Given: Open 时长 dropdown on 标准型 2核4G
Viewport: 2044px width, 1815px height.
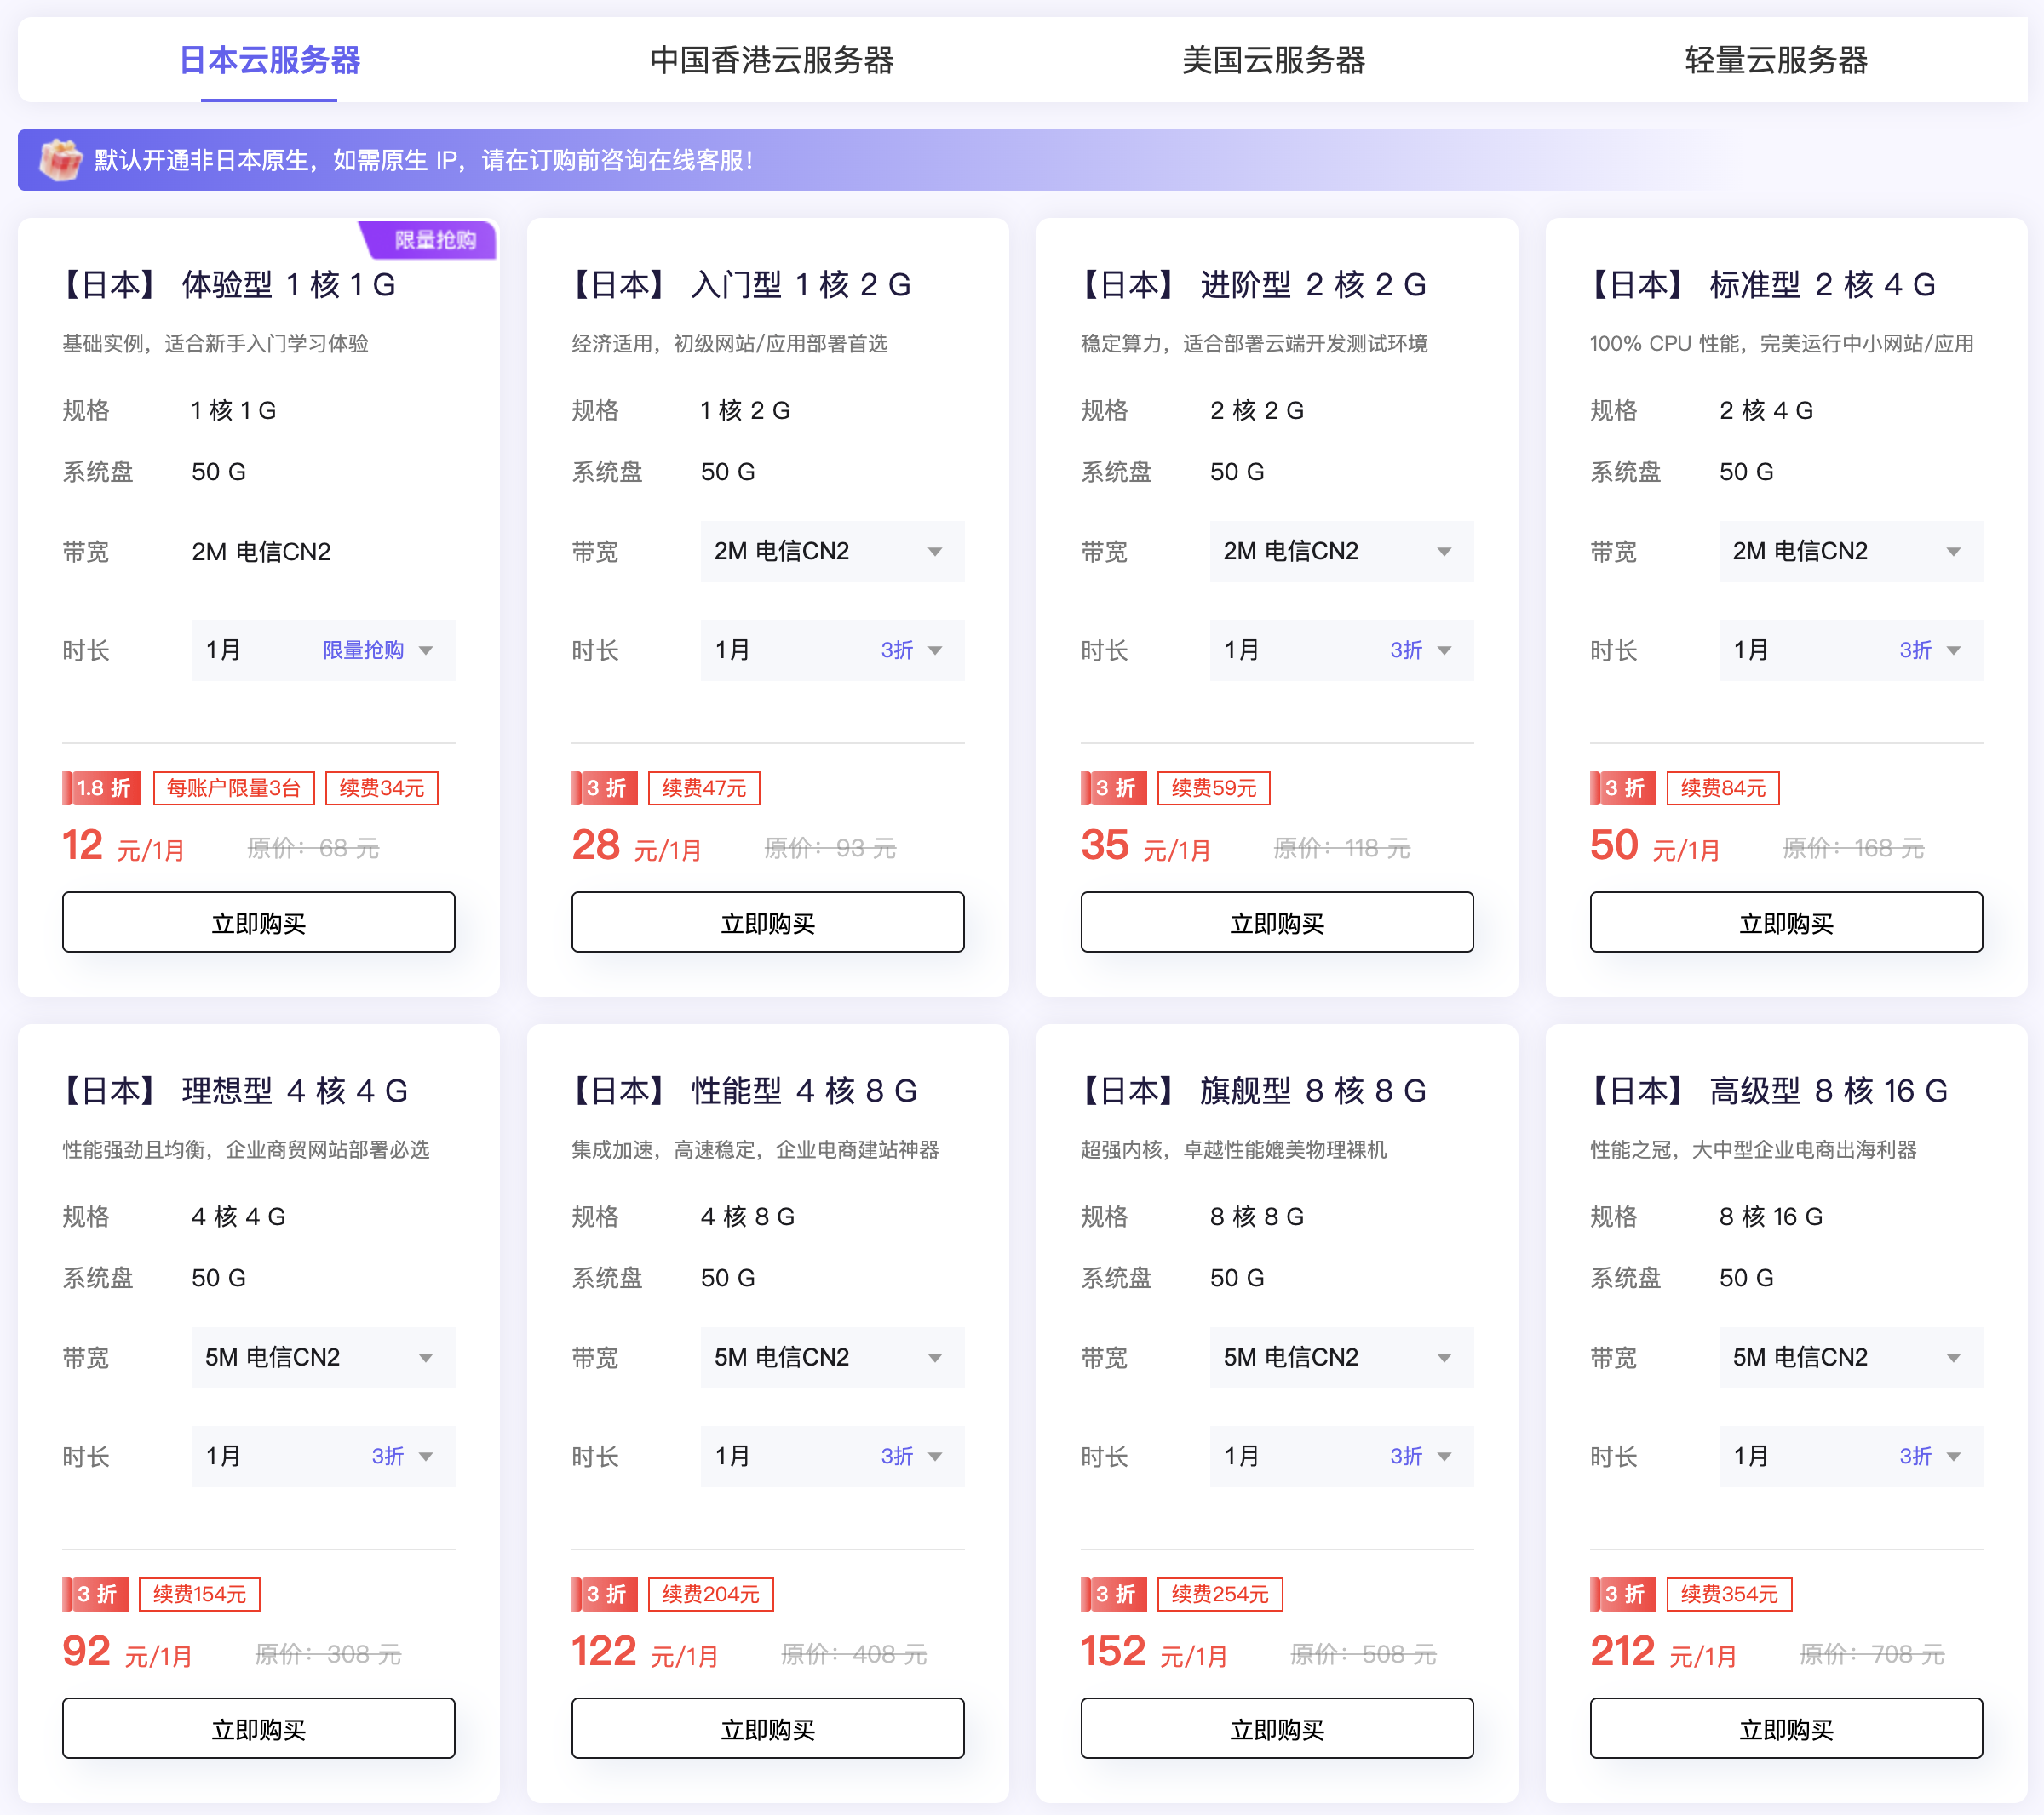Looking at the screenshot, I should [1850, 650].
